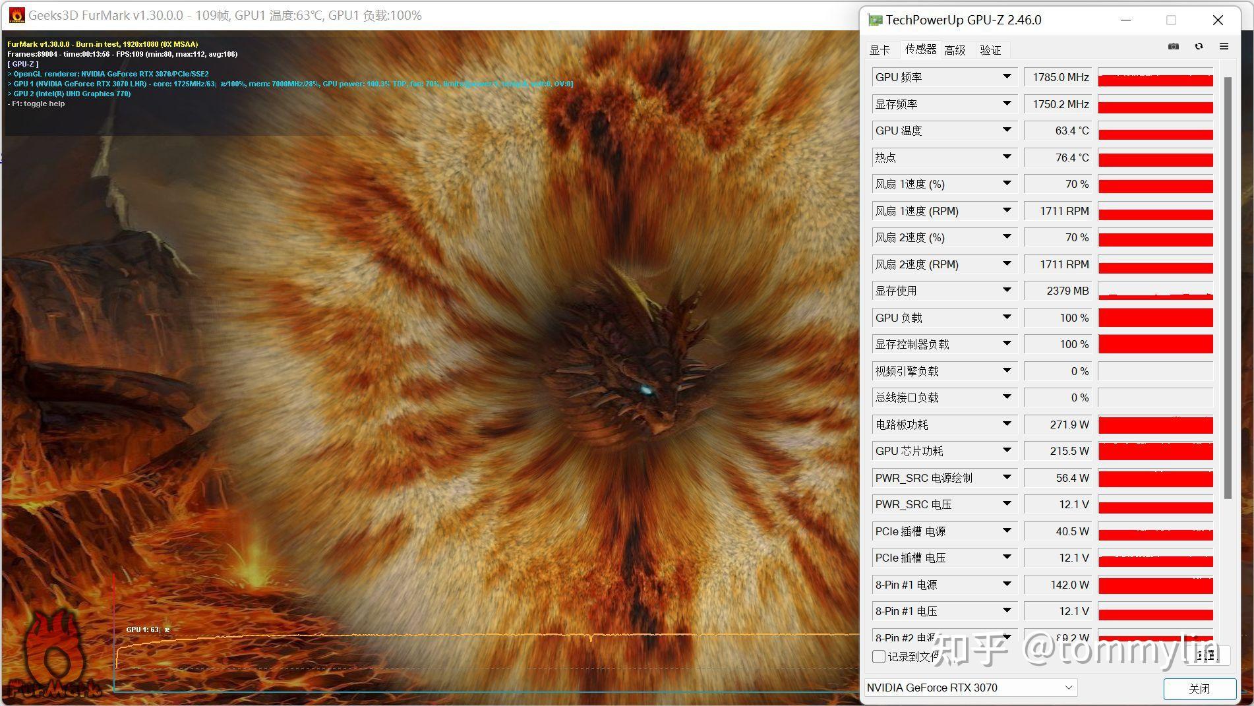Open the 显存控制器负载 dropdown
The width and height of the screenshot is (1254, 706).
pos(1007,344)
